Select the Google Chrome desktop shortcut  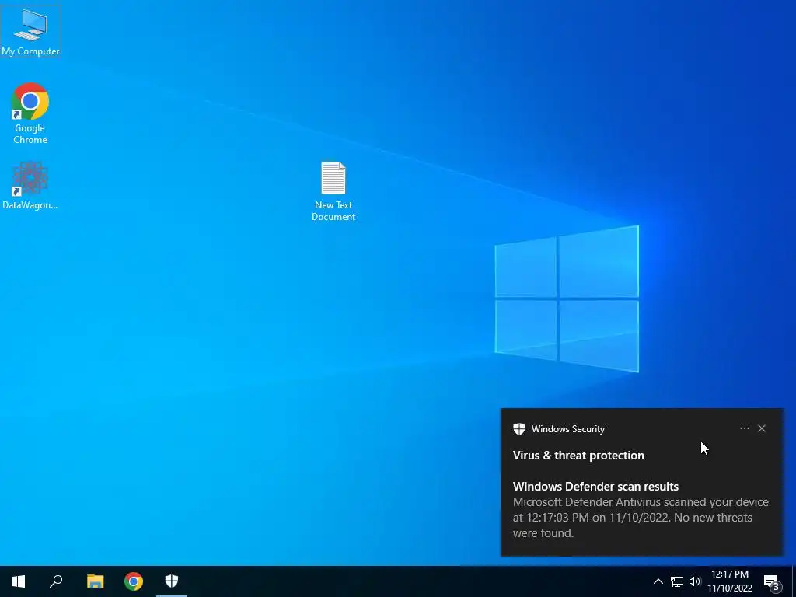click(x=30, y=113)
